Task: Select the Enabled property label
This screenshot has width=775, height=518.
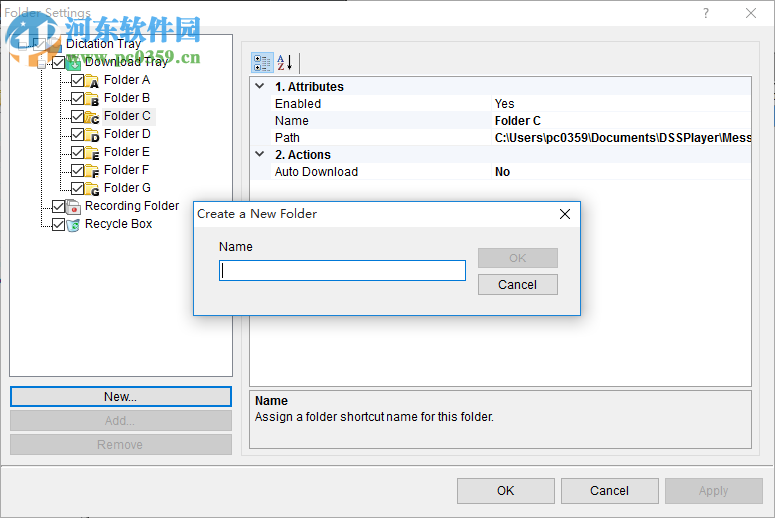Action: 298,103
